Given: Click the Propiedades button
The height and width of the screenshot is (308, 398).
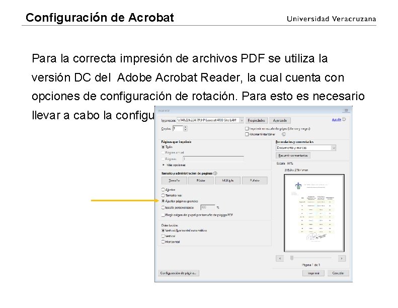Looking at the screenshot, I should [x=257, y=121].
